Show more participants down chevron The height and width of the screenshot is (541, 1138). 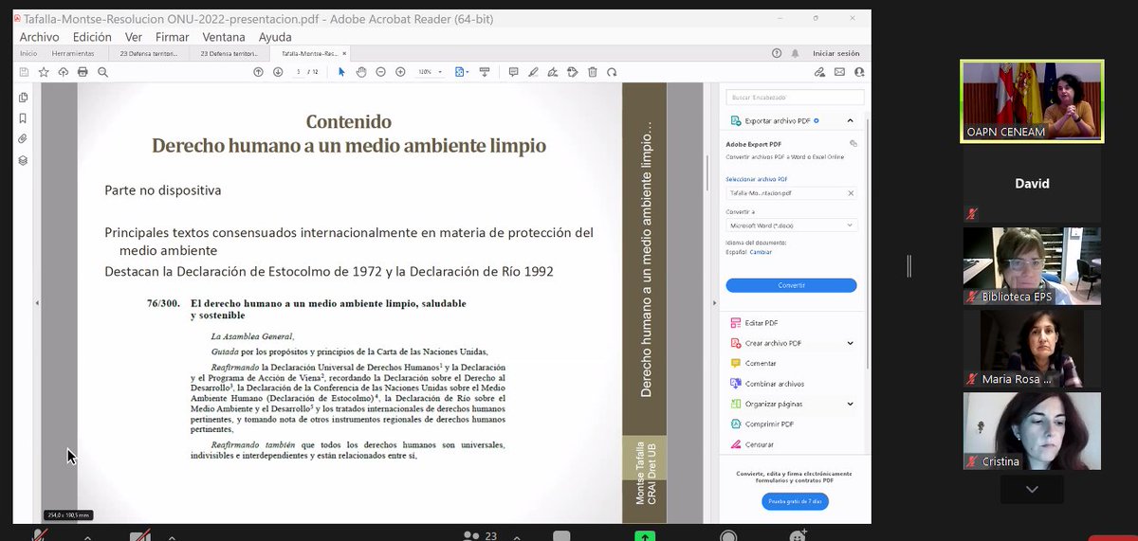[x=1032, y=490]
